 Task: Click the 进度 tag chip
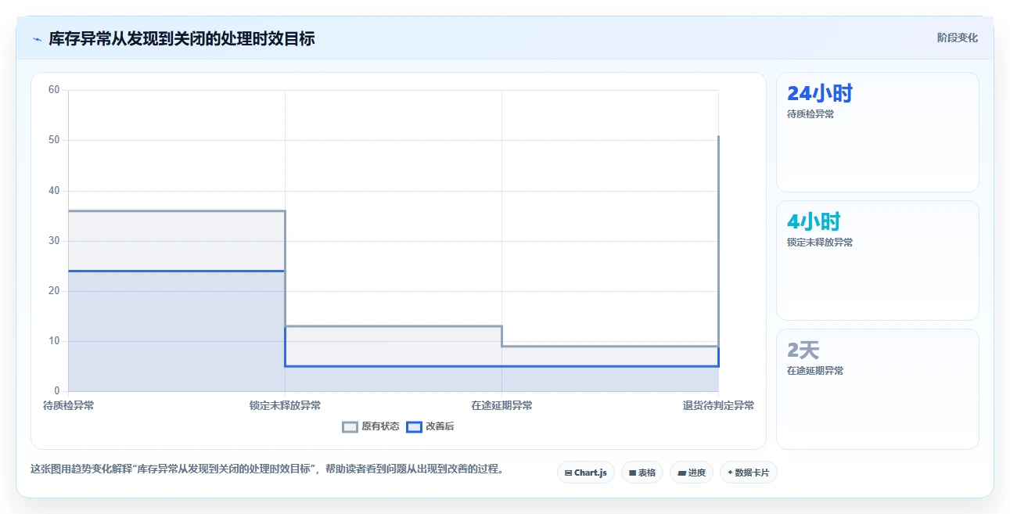pyautogui.click(x=692, y=473)
